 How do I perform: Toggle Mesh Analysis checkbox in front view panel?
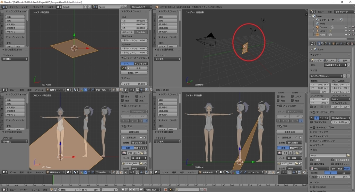tap(125, 106)
